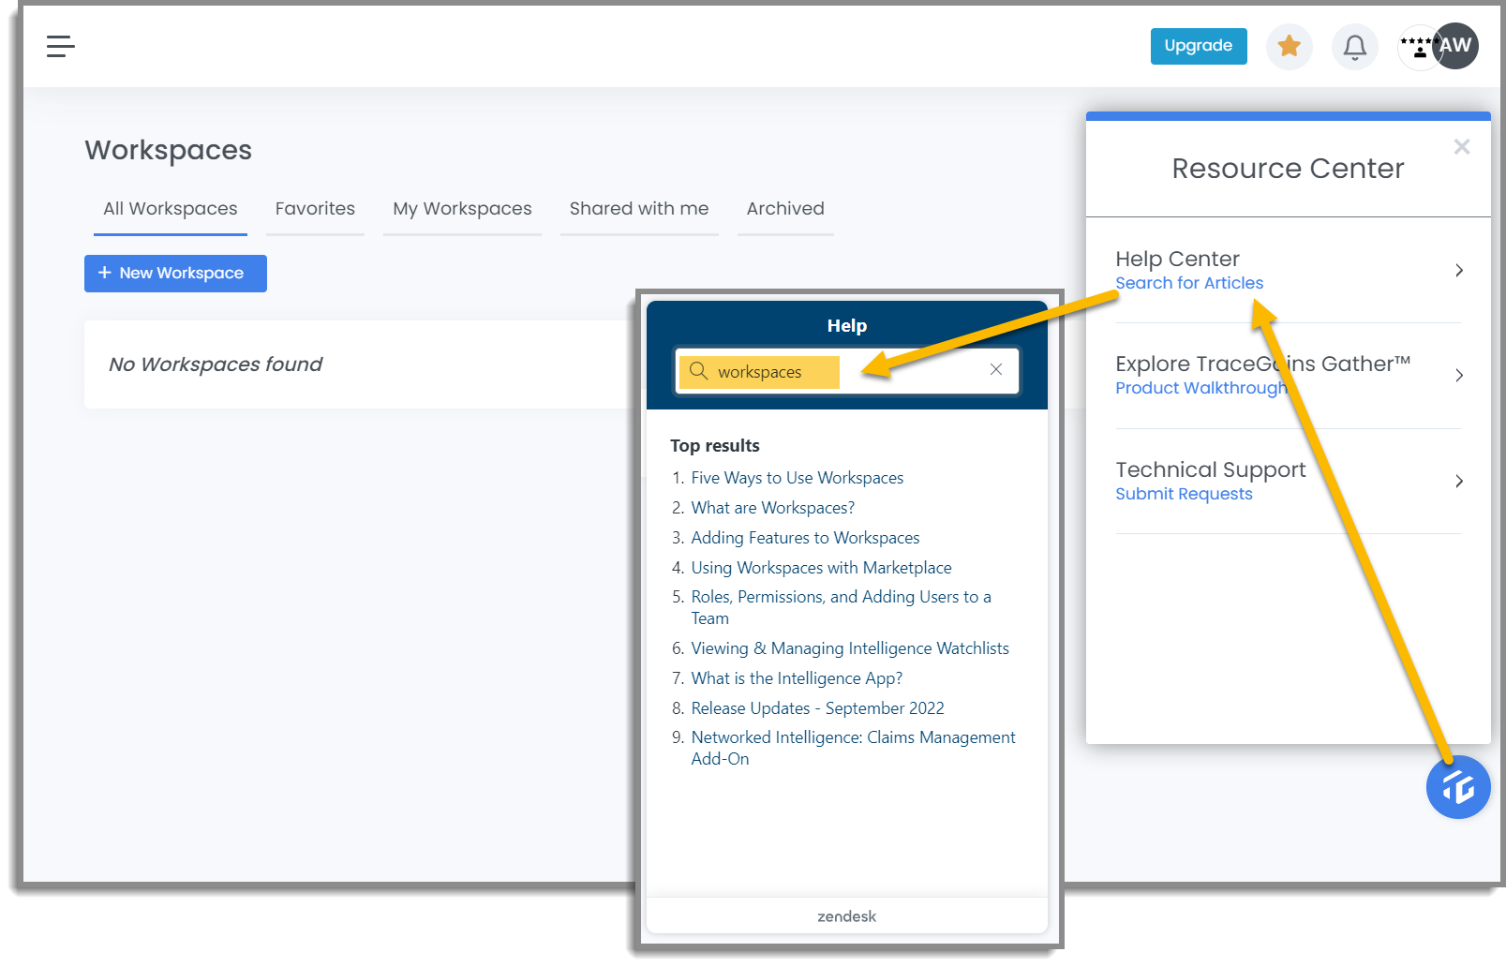Switch to the Favorites tab
1506x967 pixels.
(x=315, y=208)
